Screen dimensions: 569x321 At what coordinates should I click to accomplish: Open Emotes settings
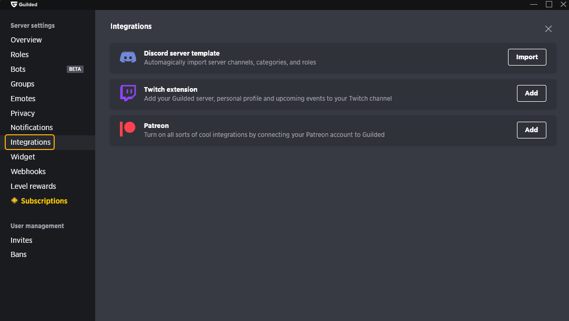(23, 99)
